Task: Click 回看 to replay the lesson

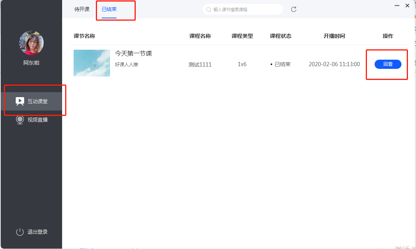Action: point(388,64)
